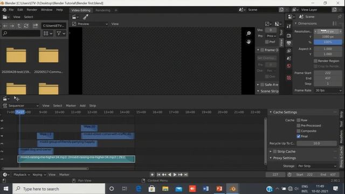The height and width of the screenshot is (194, 345).
Task: Click the Frame Start field 222
Action: point(328,73)
